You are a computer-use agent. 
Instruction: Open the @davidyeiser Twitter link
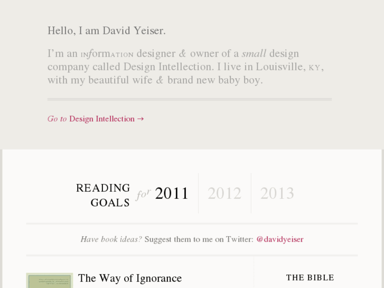pyautogui.click(x=279, y=239)
